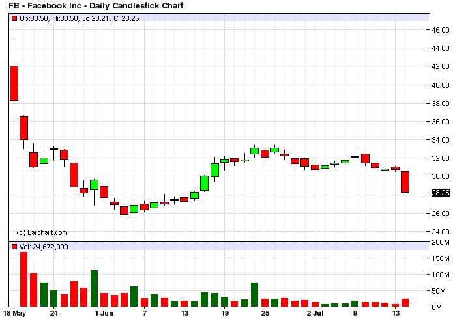453x319 pixels.
Task: Click the 36.00 price axis label
Action: tap(441, 122)
